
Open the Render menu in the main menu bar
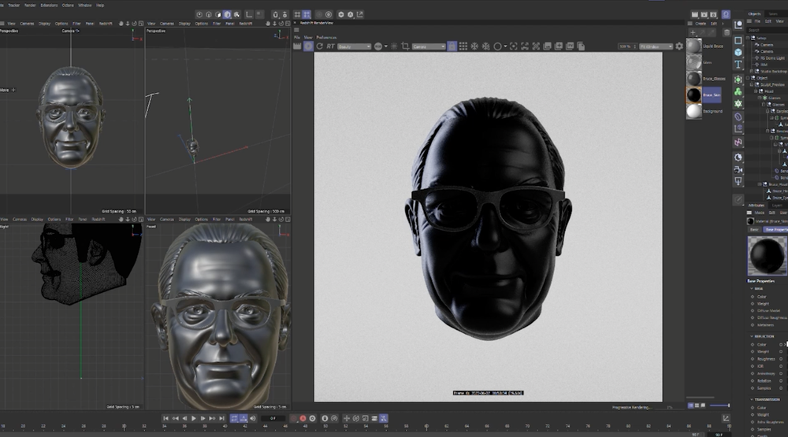[30, 5]
